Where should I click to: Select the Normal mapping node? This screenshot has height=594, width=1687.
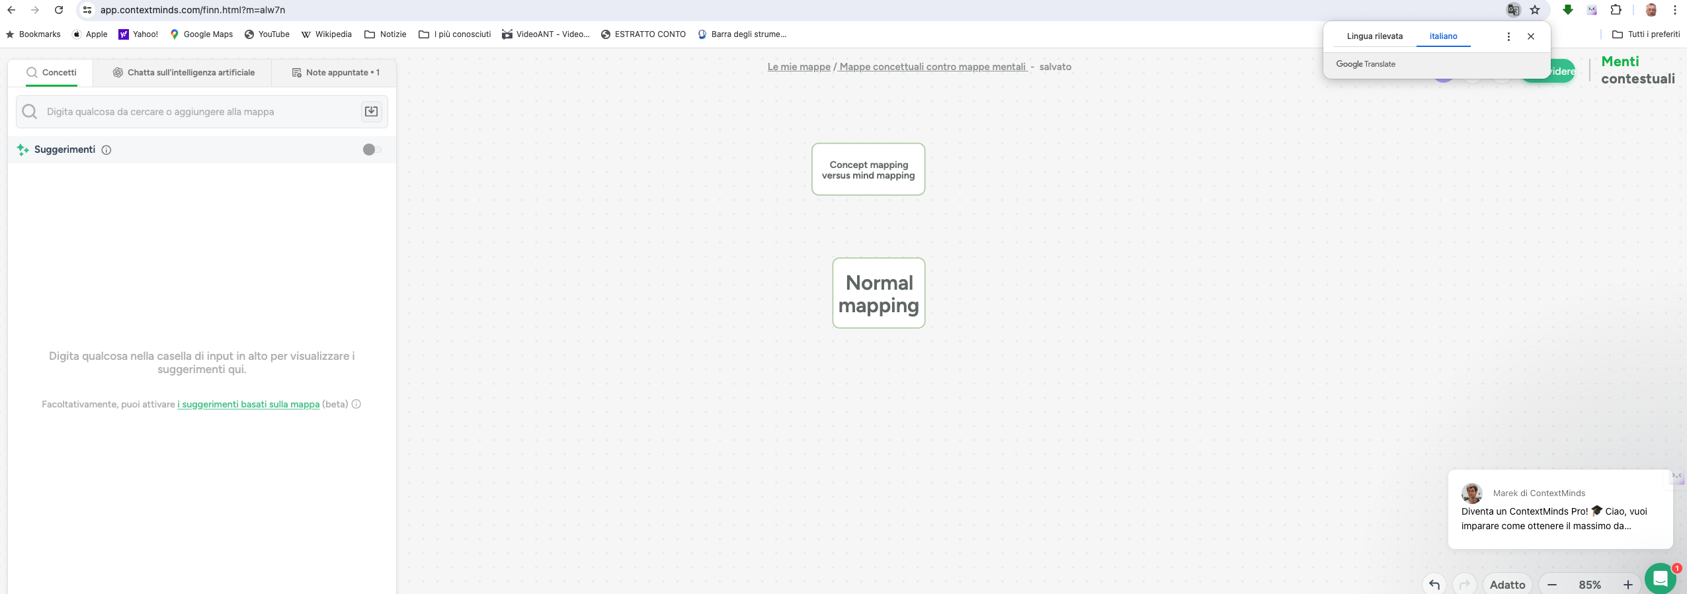tap(878, 294)
